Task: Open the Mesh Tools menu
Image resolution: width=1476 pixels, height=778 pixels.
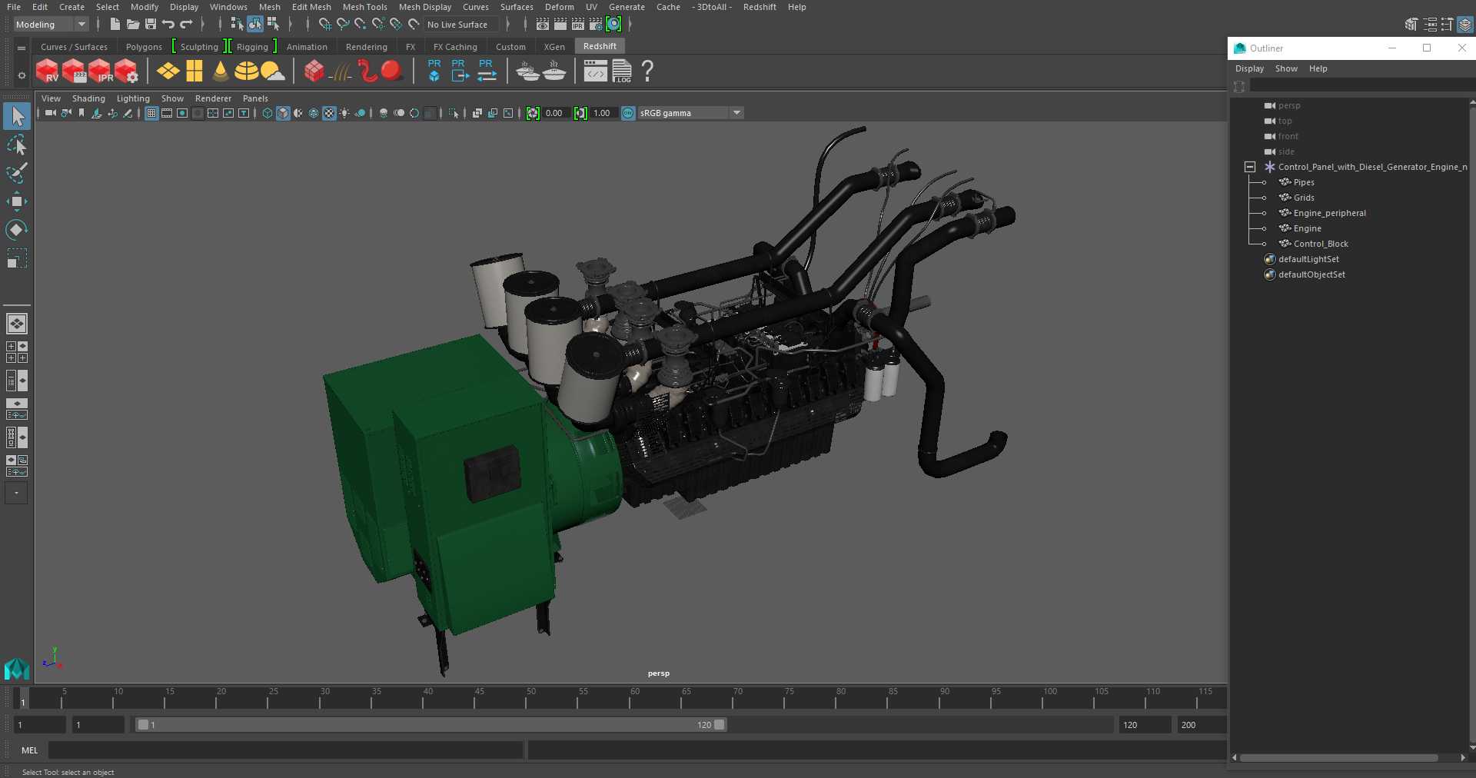Action: coord(365,7)
